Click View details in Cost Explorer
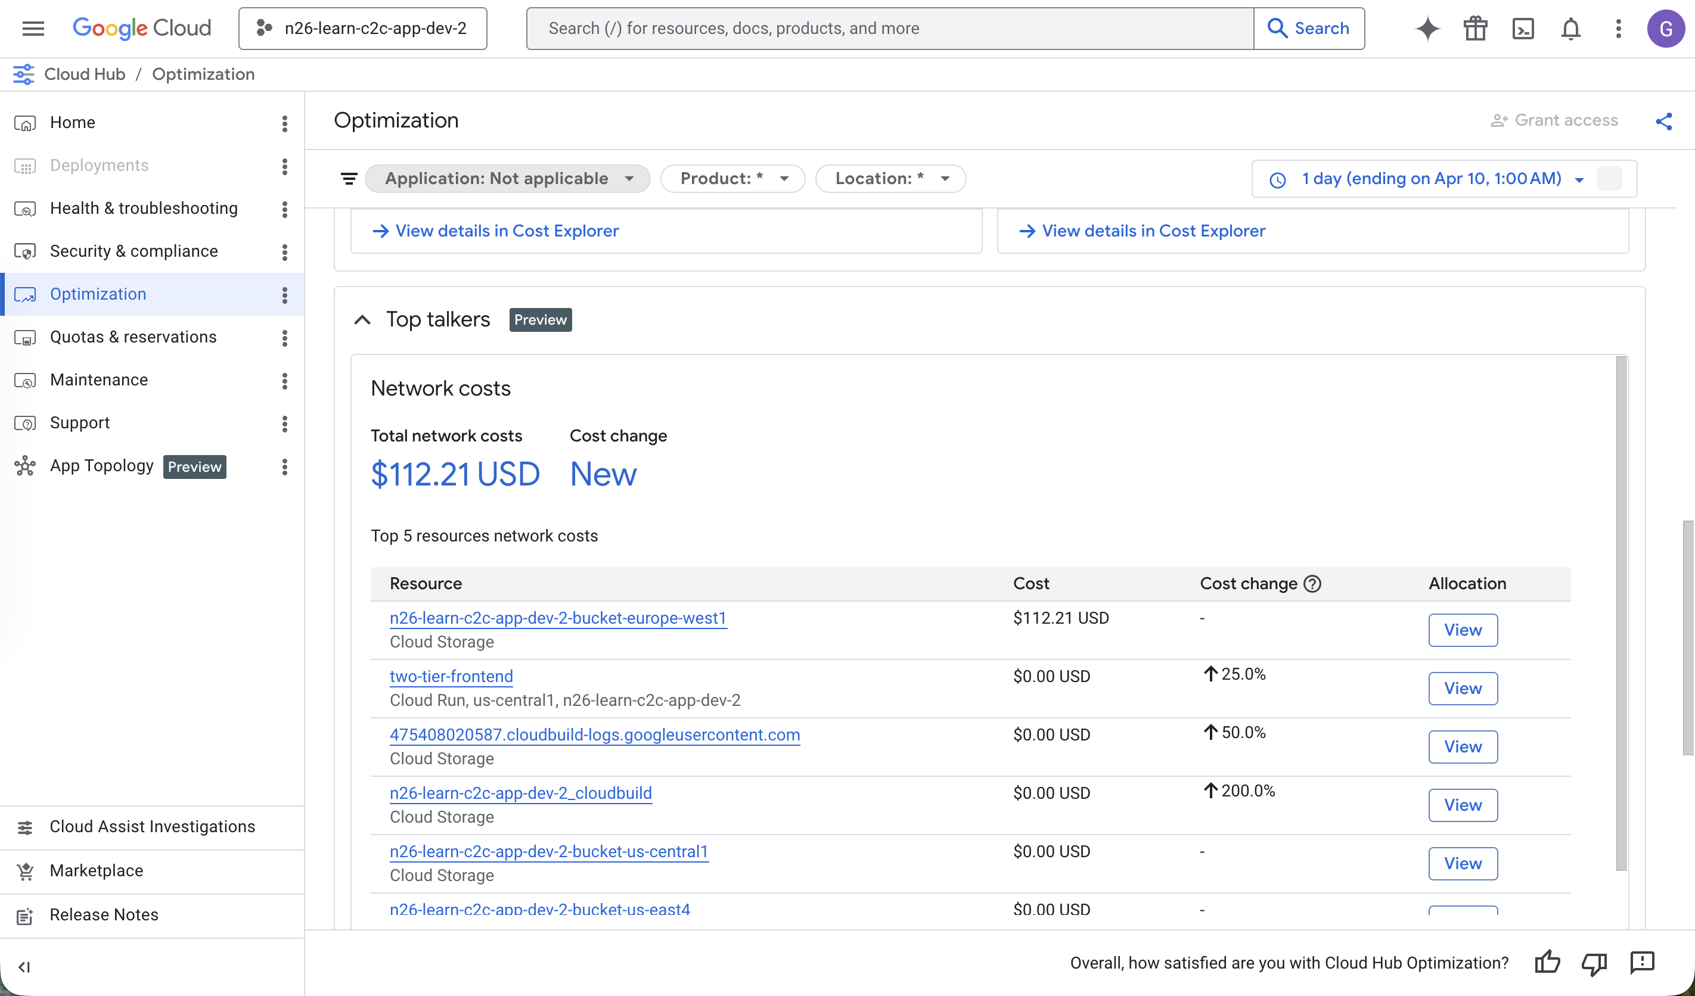 pos(507,231)
